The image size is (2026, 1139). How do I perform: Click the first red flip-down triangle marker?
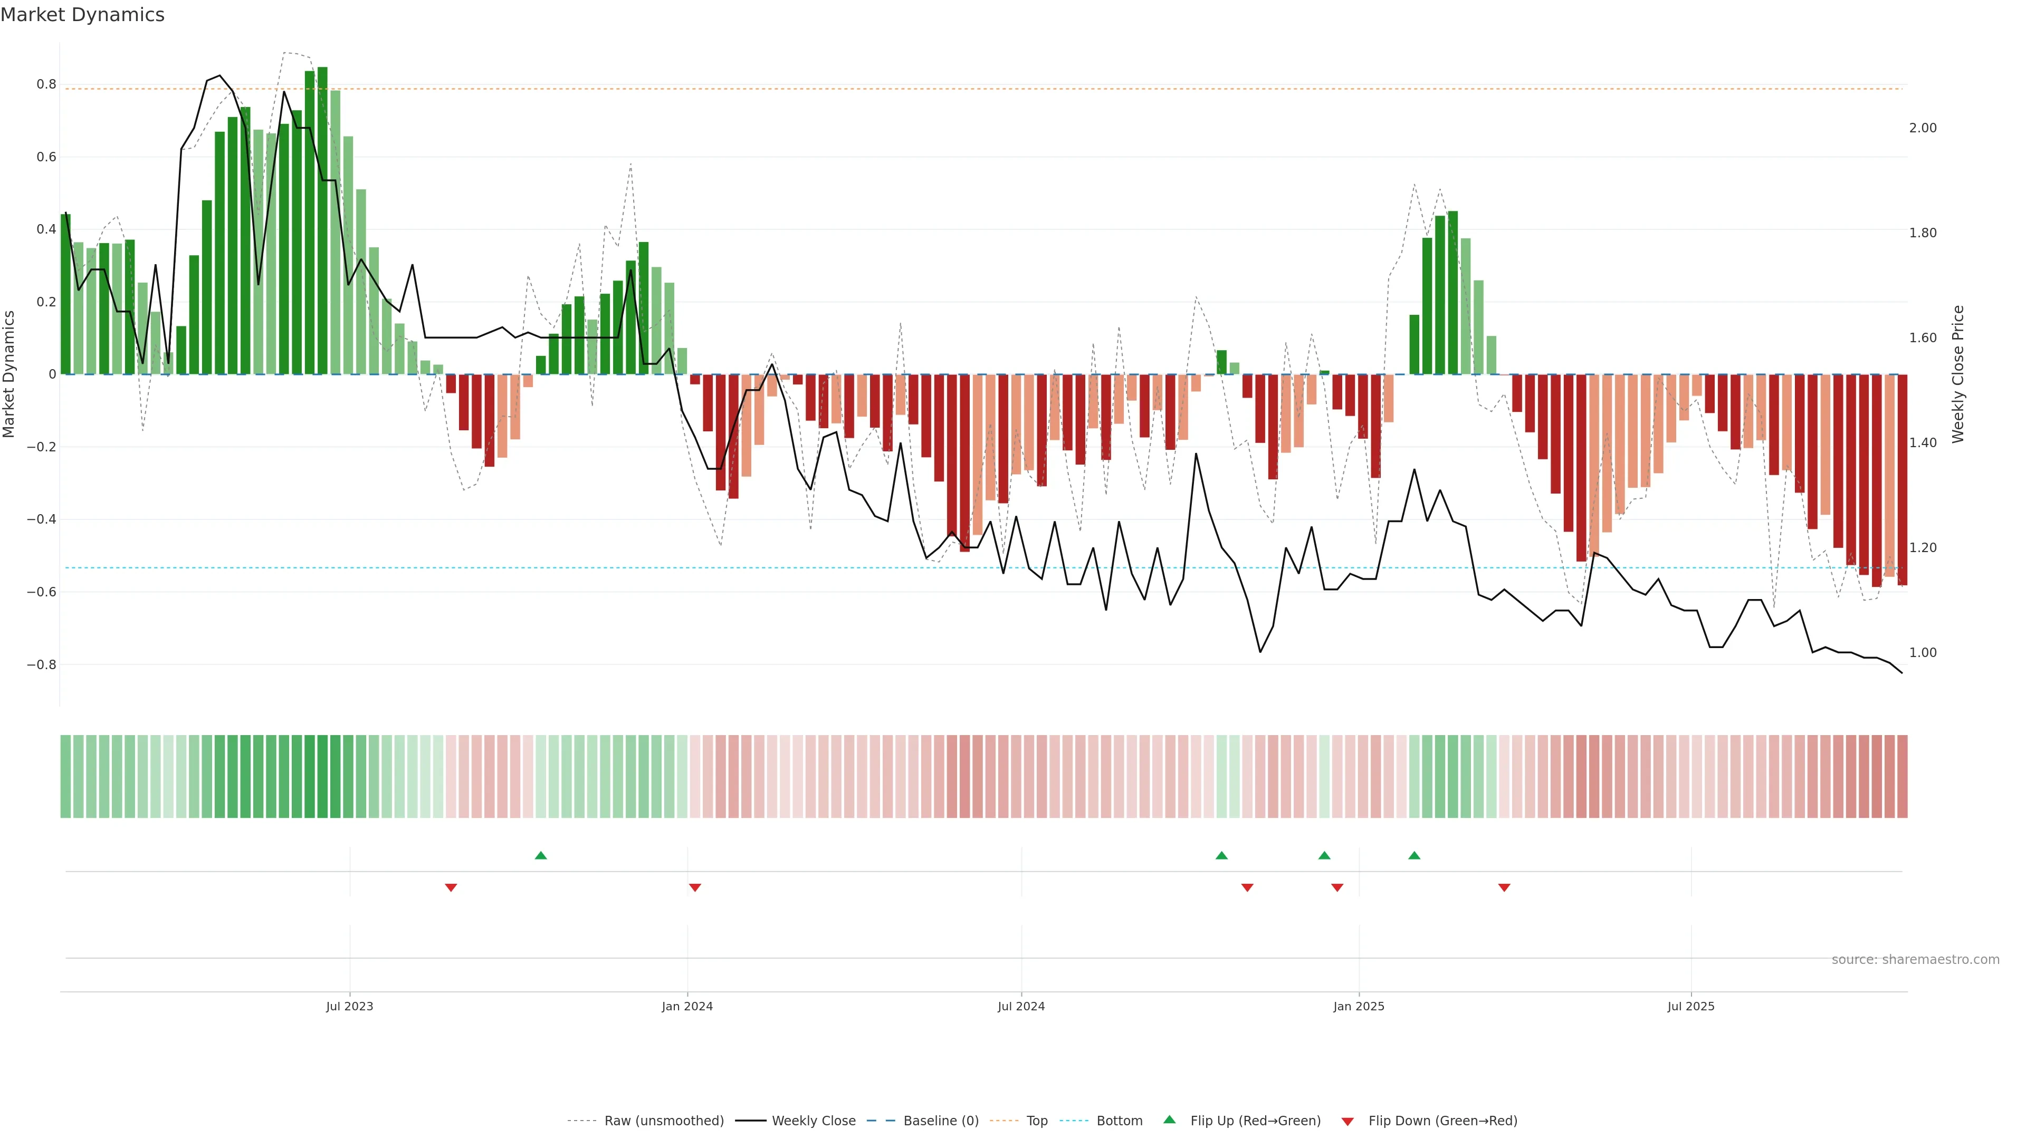click(451, 887)
